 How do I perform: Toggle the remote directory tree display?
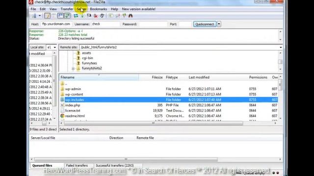pos(60,16)
